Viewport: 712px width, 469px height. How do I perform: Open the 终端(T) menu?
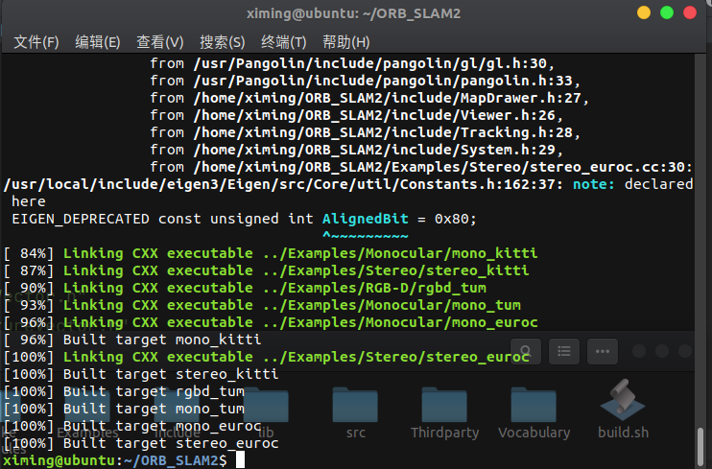[284, 42]
